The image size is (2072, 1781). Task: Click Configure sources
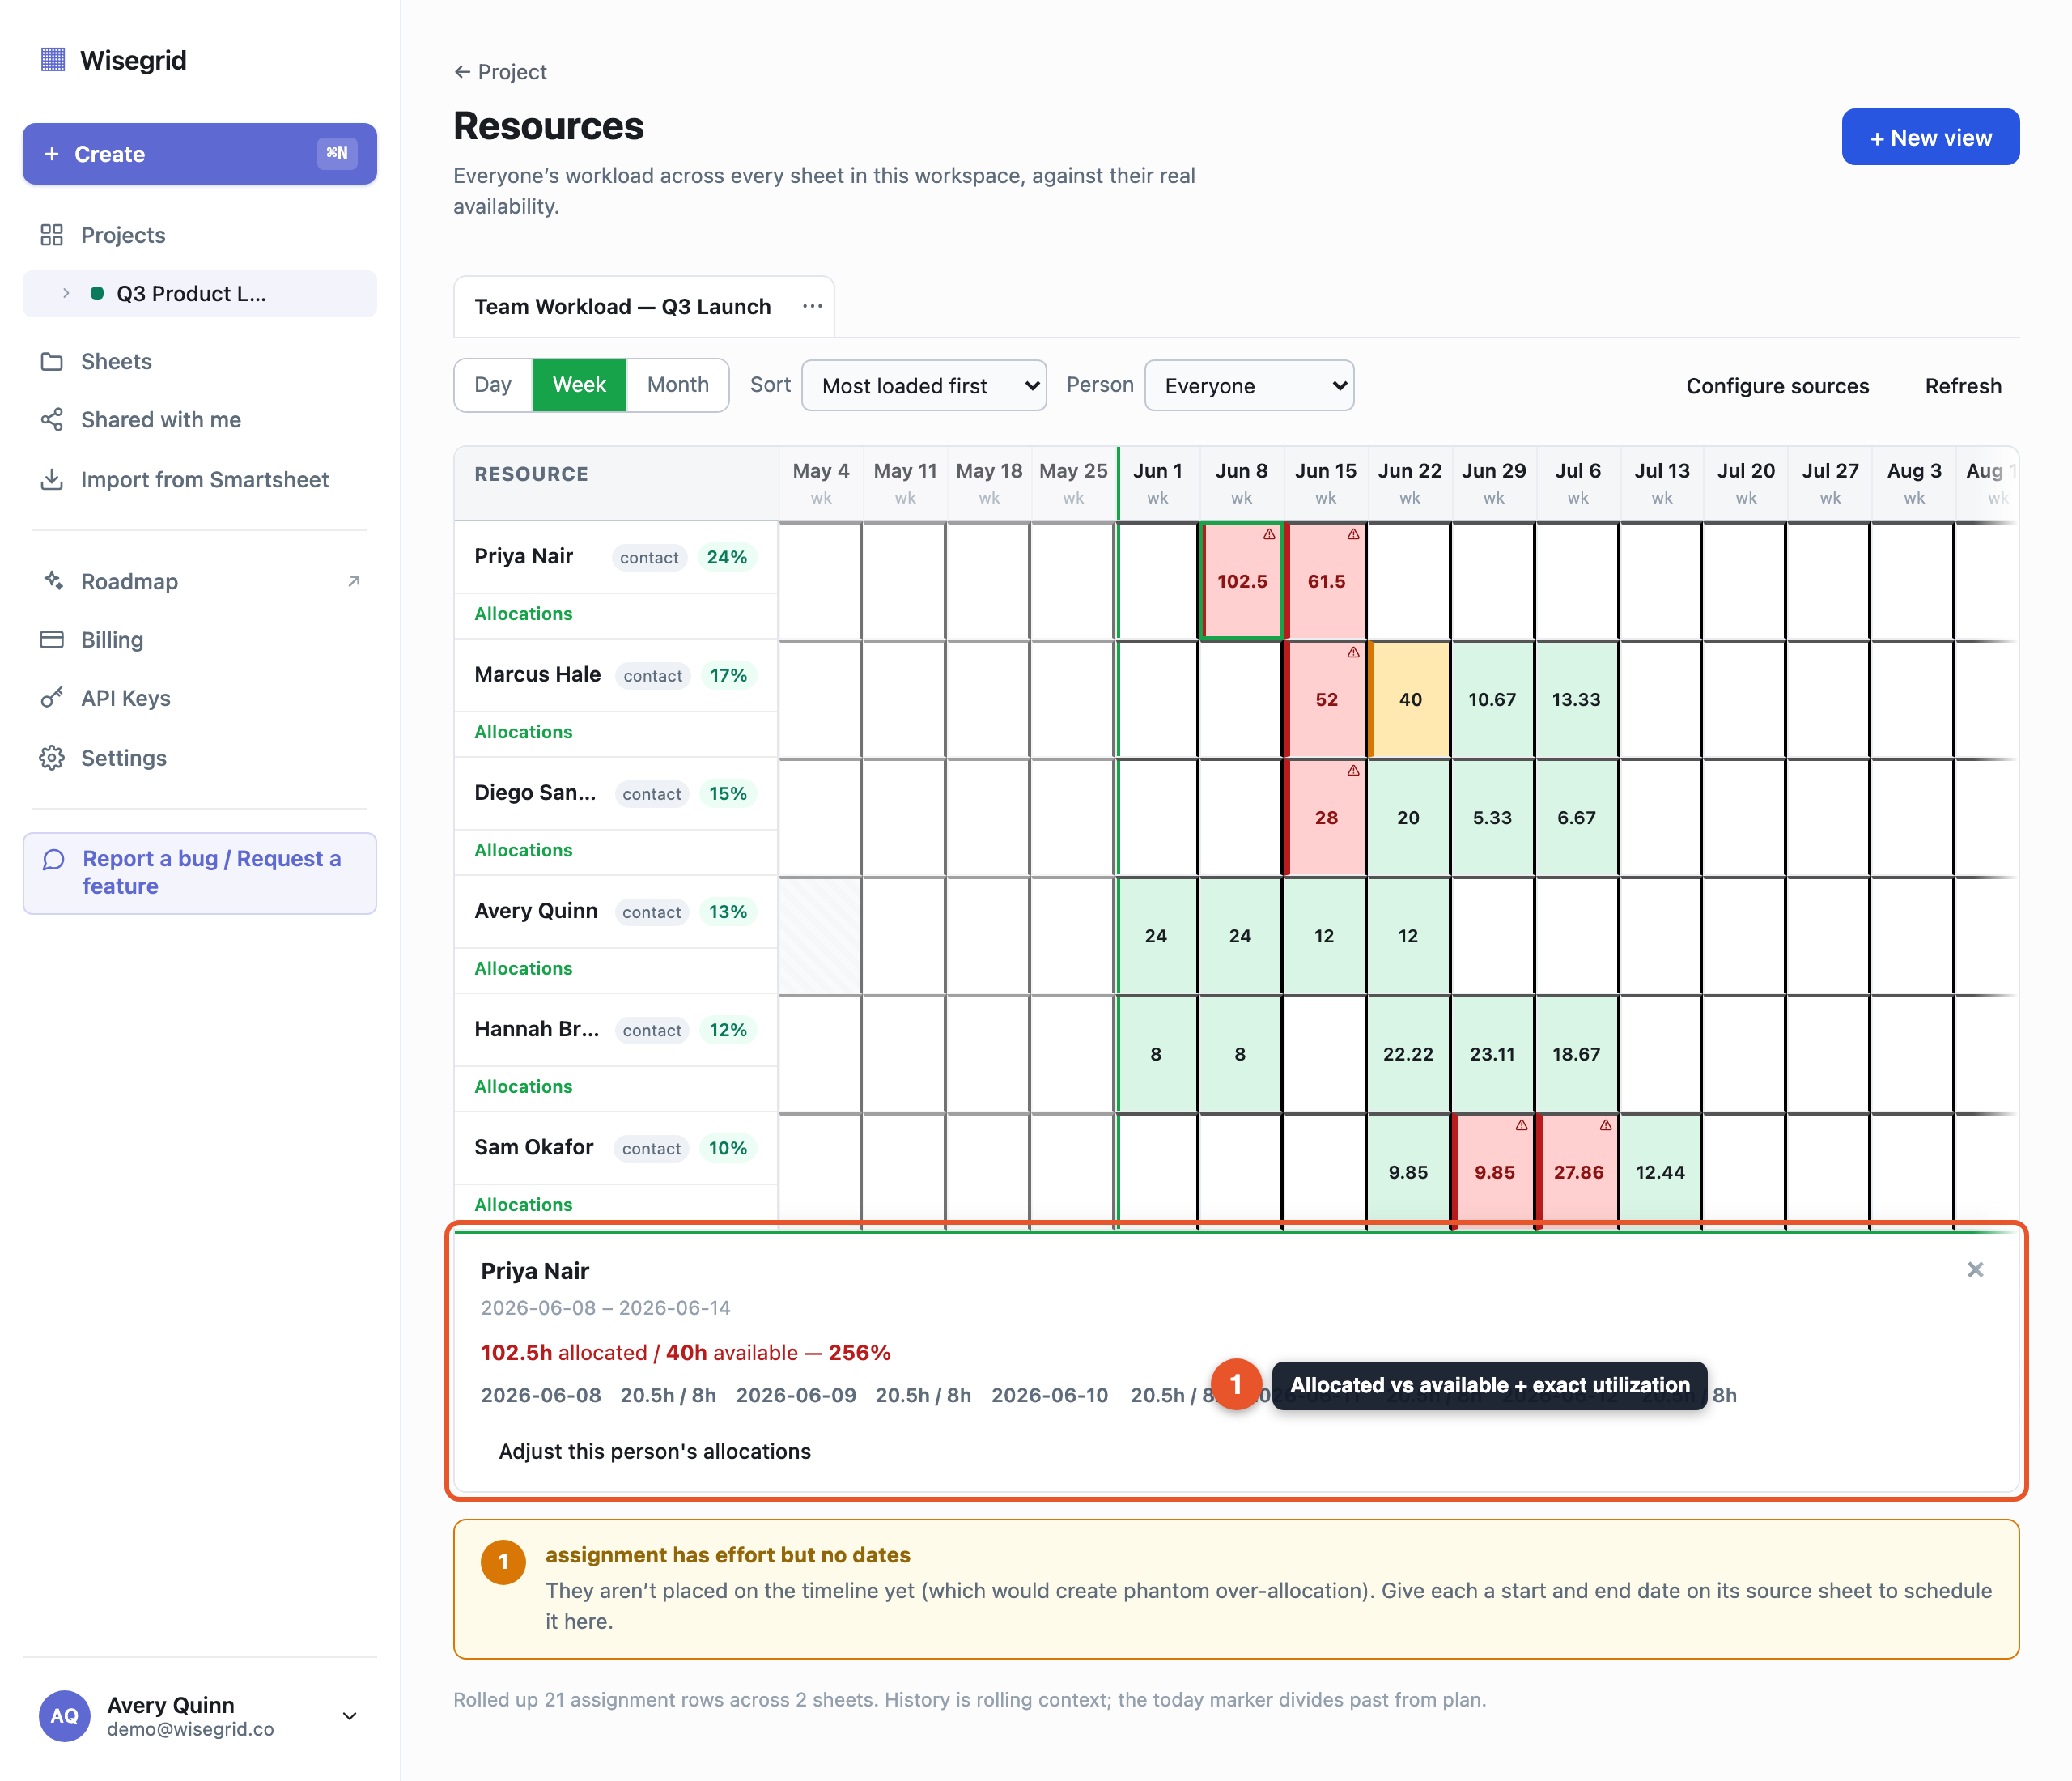1777,386
